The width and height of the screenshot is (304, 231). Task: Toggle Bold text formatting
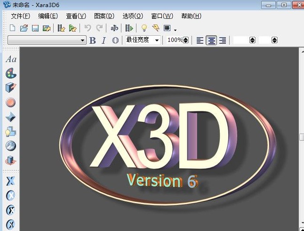[x=93, y=40]
